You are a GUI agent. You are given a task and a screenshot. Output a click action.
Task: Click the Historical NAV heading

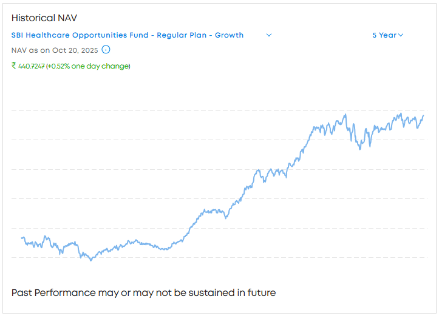click(44, 18)
